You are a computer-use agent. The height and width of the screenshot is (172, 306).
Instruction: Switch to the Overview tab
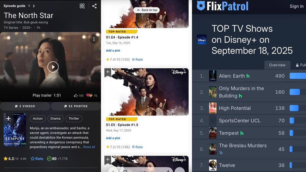click(277, 65)
